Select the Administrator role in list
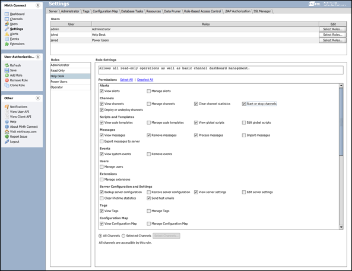The width and height of the screenshot is (352, 271). 71,65
